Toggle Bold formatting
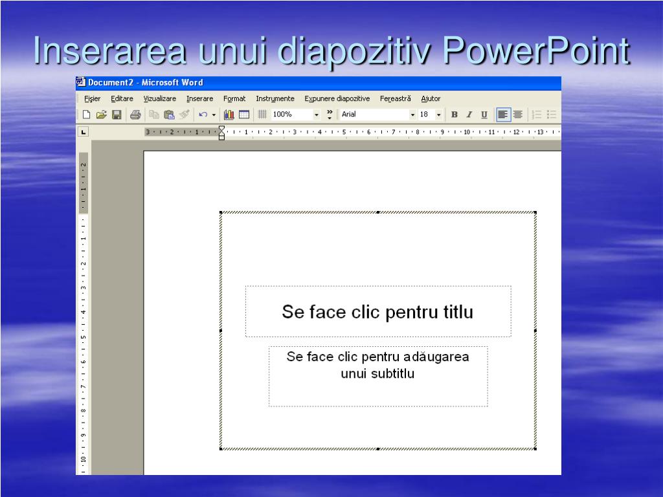 pos(454,115)
